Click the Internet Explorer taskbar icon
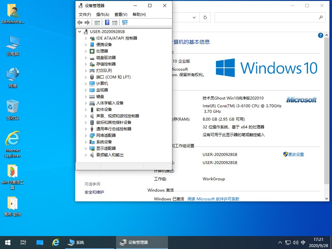 (x=56, y=242)
